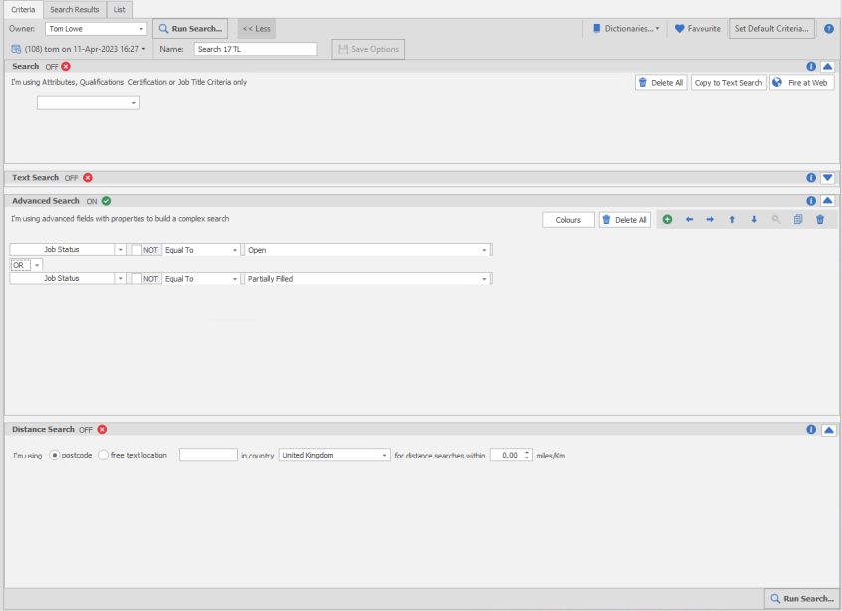The height and width of the screenshot is (611, 842).
Task: Click the copy icon in Advanced Search toolbar
Action: click(x=798, y=220)
